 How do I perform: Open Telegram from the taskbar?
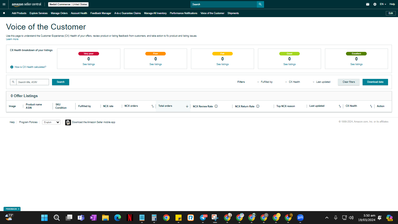click(203, 218)
